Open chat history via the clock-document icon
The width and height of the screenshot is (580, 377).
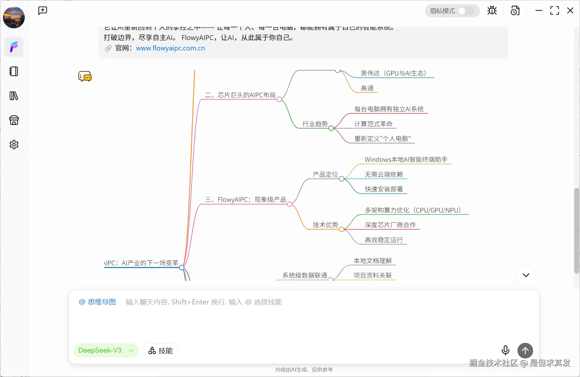[515, 10]
